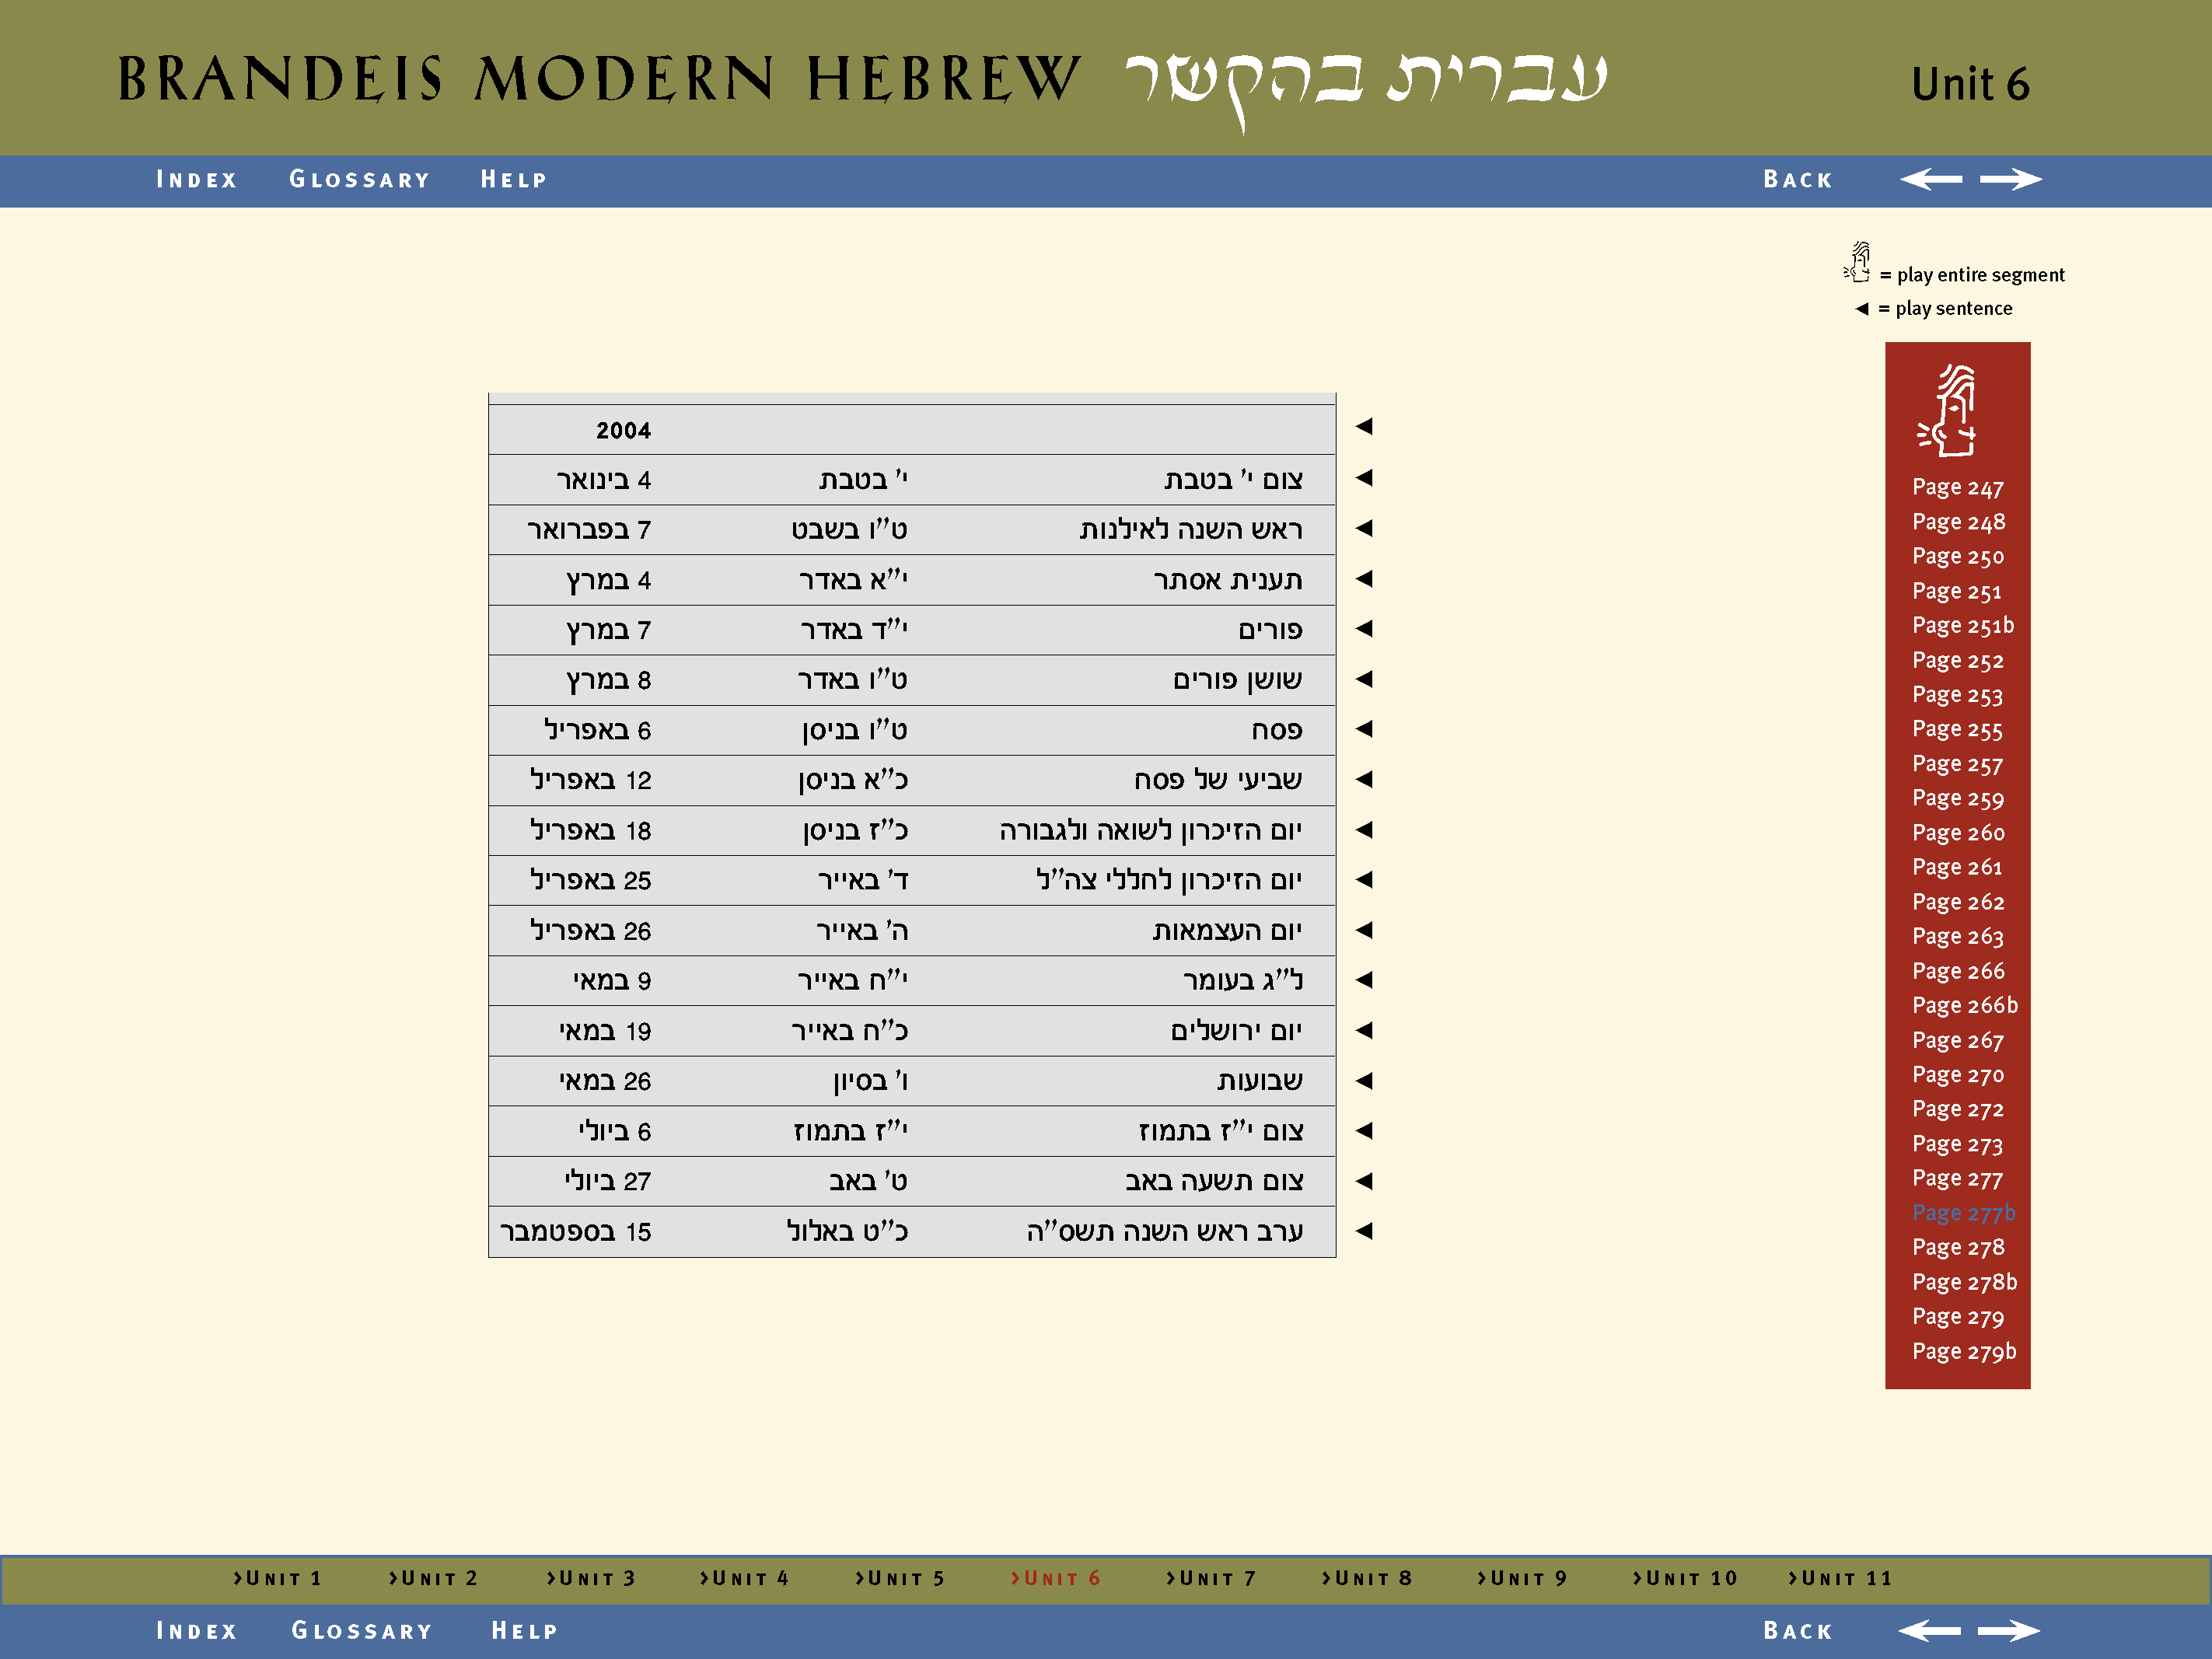
Task: Switch to Unit 2
Action: tap(433, 1578)
